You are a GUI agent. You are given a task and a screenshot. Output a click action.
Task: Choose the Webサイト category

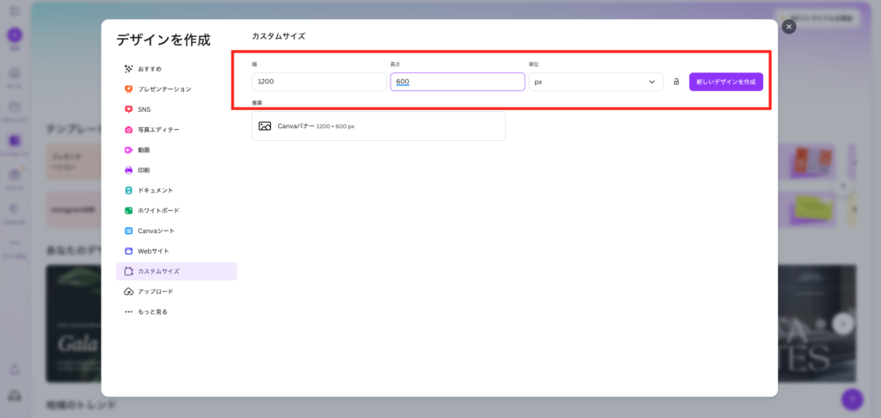153,251
